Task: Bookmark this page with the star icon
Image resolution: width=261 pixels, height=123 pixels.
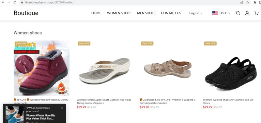Action: [248, 2]
